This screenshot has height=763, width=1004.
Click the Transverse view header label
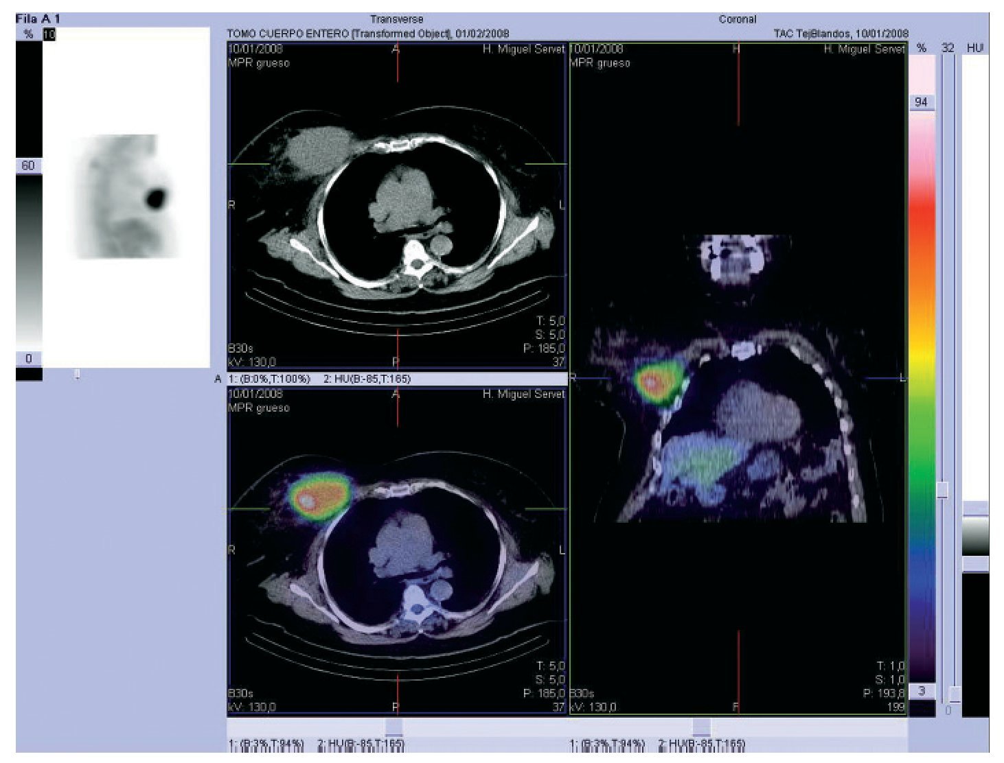(x=396, y=19)
